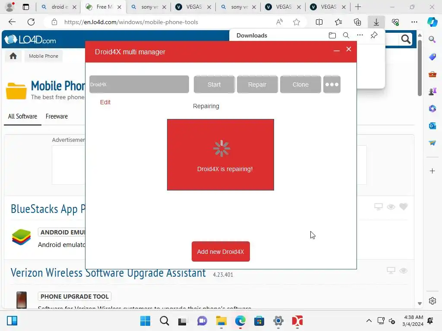Open the Collections icon
The width and height of the screenshot is (442, 331).
pos(357,22)
